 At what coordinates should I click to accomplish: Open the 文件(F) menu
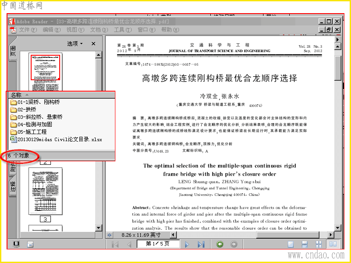tap(28, 30)
